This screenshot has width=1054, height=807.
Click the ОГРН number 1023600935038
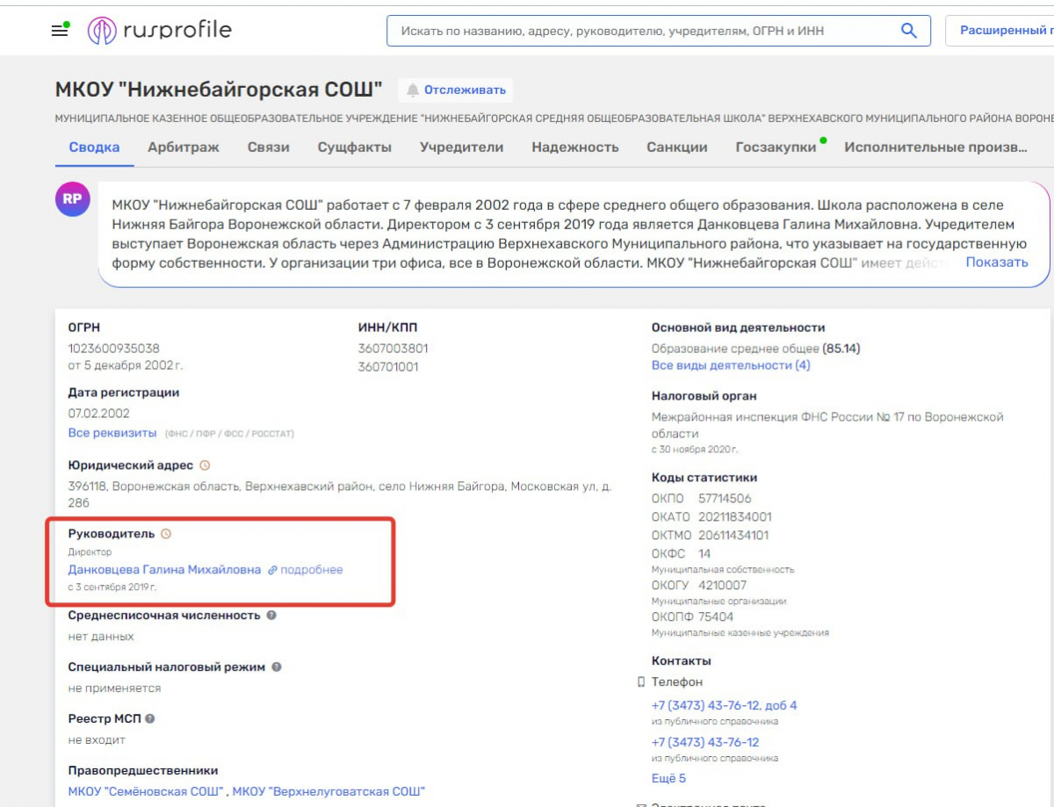click(114, 349)
